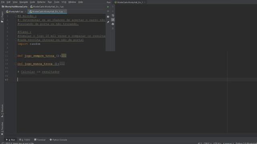Click the folded ellipsis after jogo_nunca_troca
257x144 pixels.
pyautogui.click(x=62, y=64)
